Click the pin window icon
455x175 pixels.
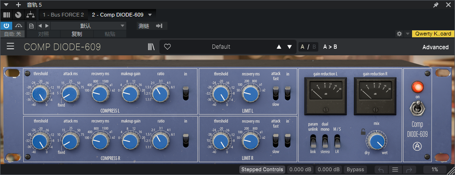click(x=436, y=5)
